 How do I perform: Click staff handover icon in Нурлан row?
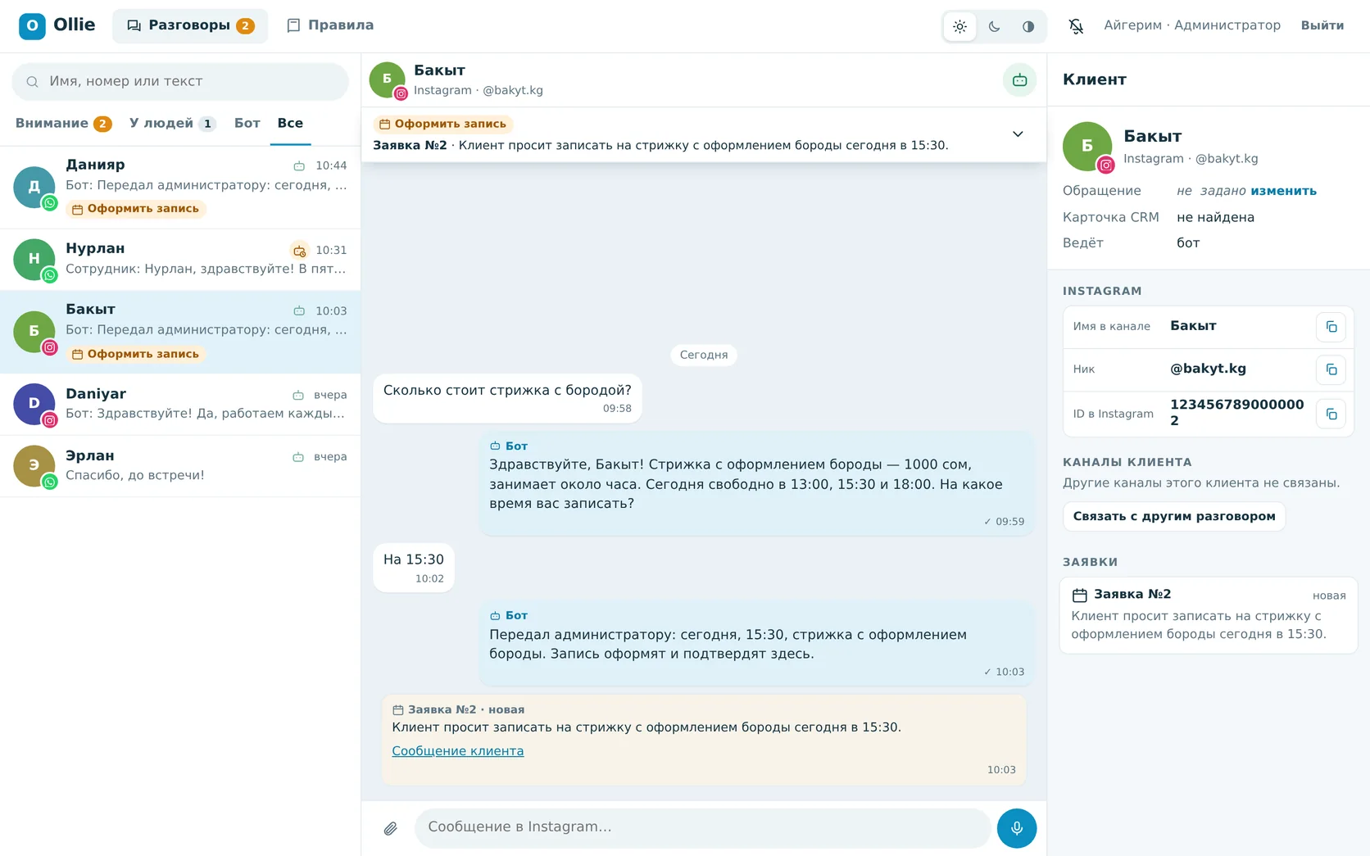[299, 251]
